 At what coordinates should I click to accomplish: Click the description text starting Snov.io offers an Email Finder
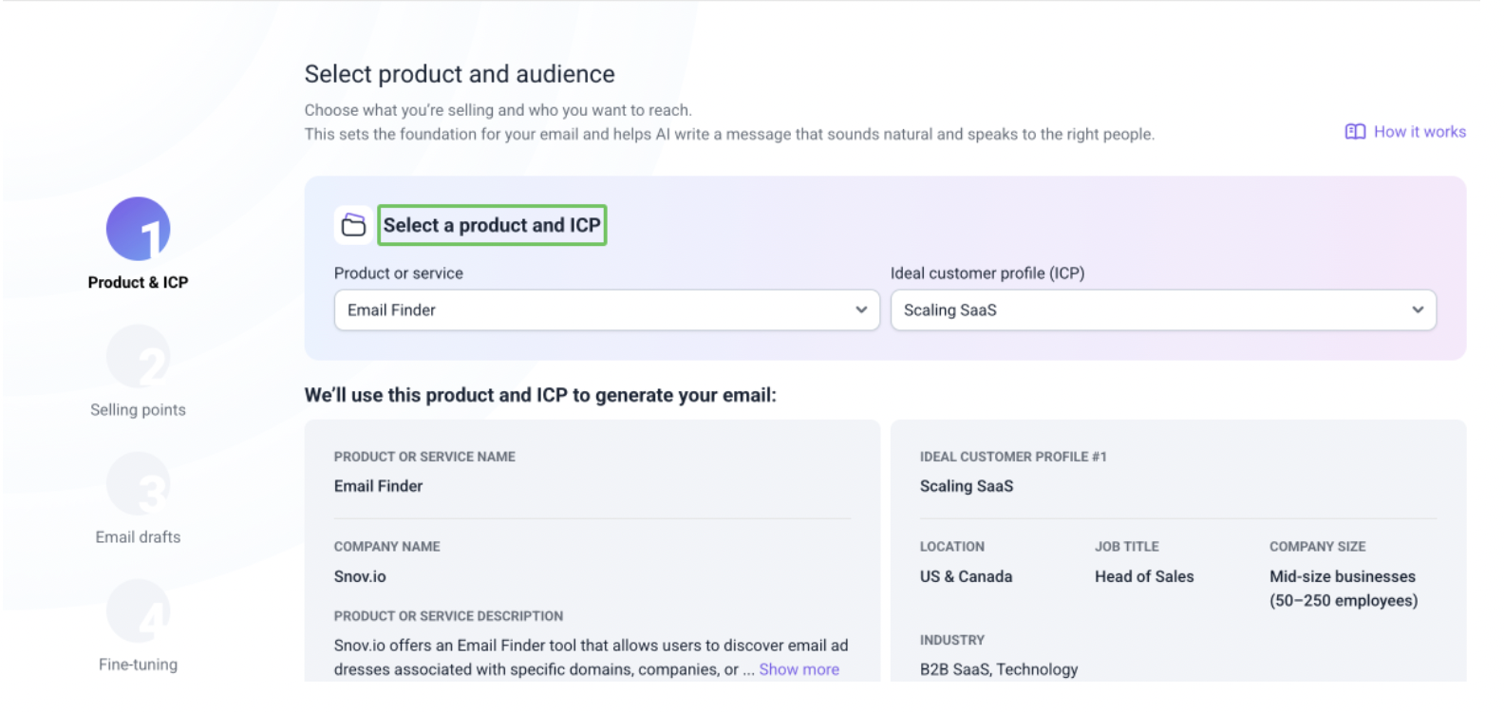coord(591,657)
